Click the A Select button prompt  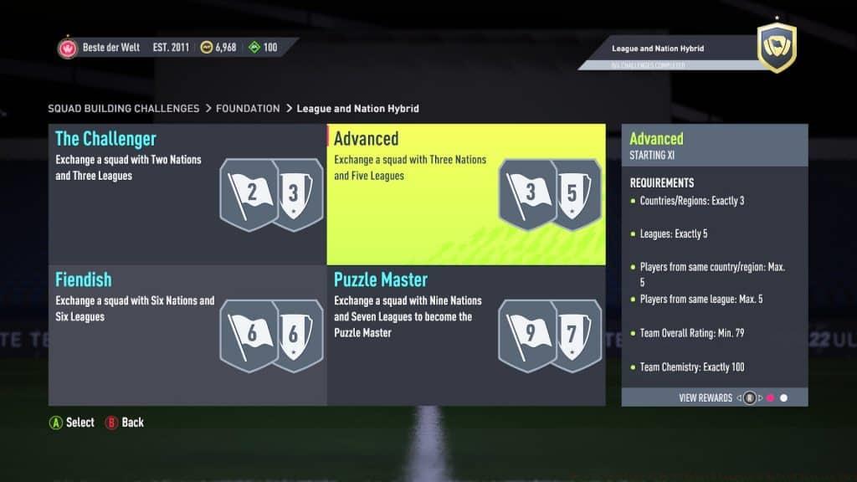click(x=72, y=423)
